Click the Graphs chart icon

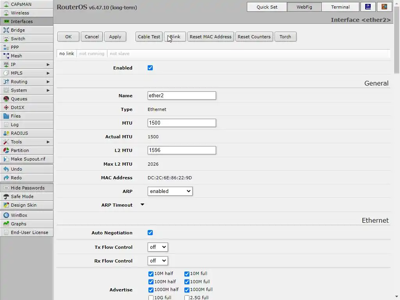(6, 224)
